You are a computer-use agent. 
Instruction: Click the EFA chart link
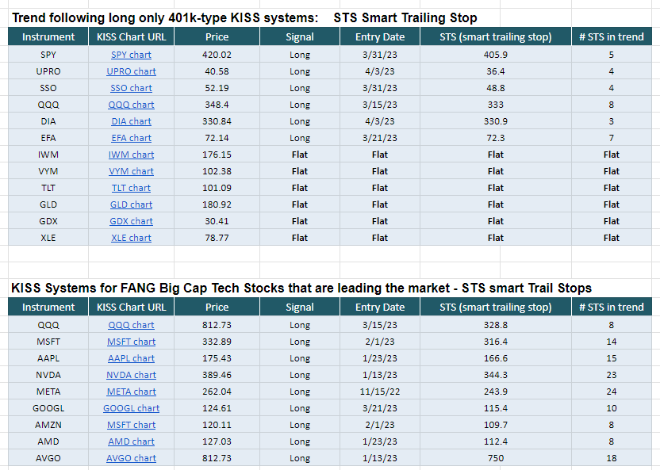[x=131, y=138]
